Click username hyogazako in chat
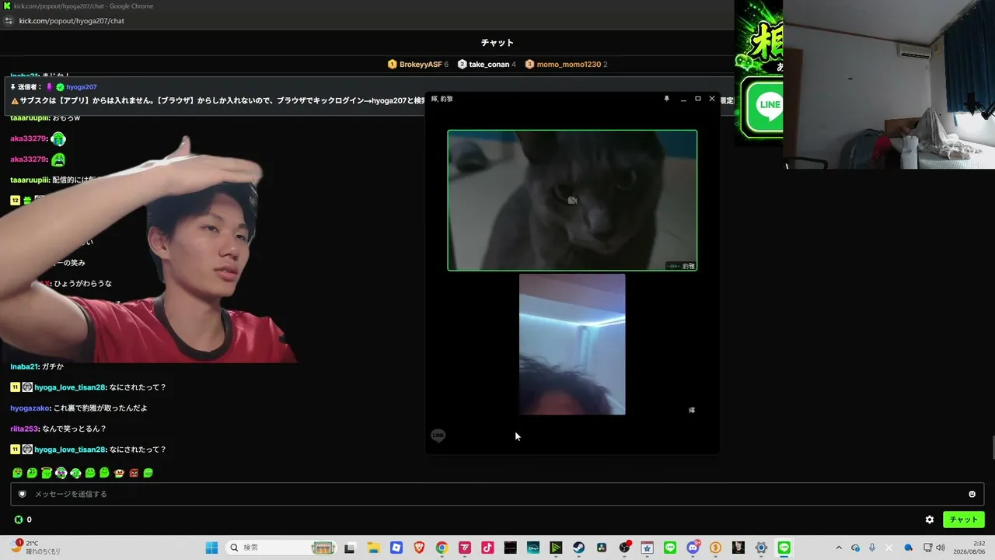The height and width of the screenshot is (560, 995). 30,408
